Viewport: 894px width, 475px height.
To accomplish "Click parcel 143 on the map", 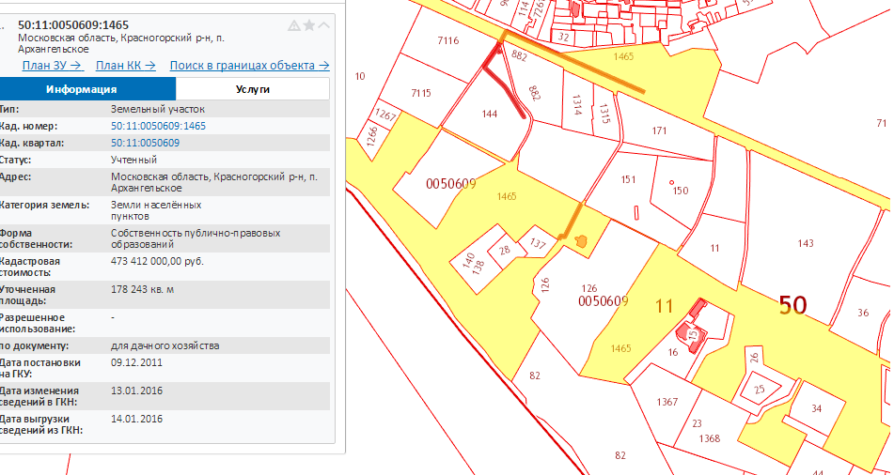I will [805, 243].
